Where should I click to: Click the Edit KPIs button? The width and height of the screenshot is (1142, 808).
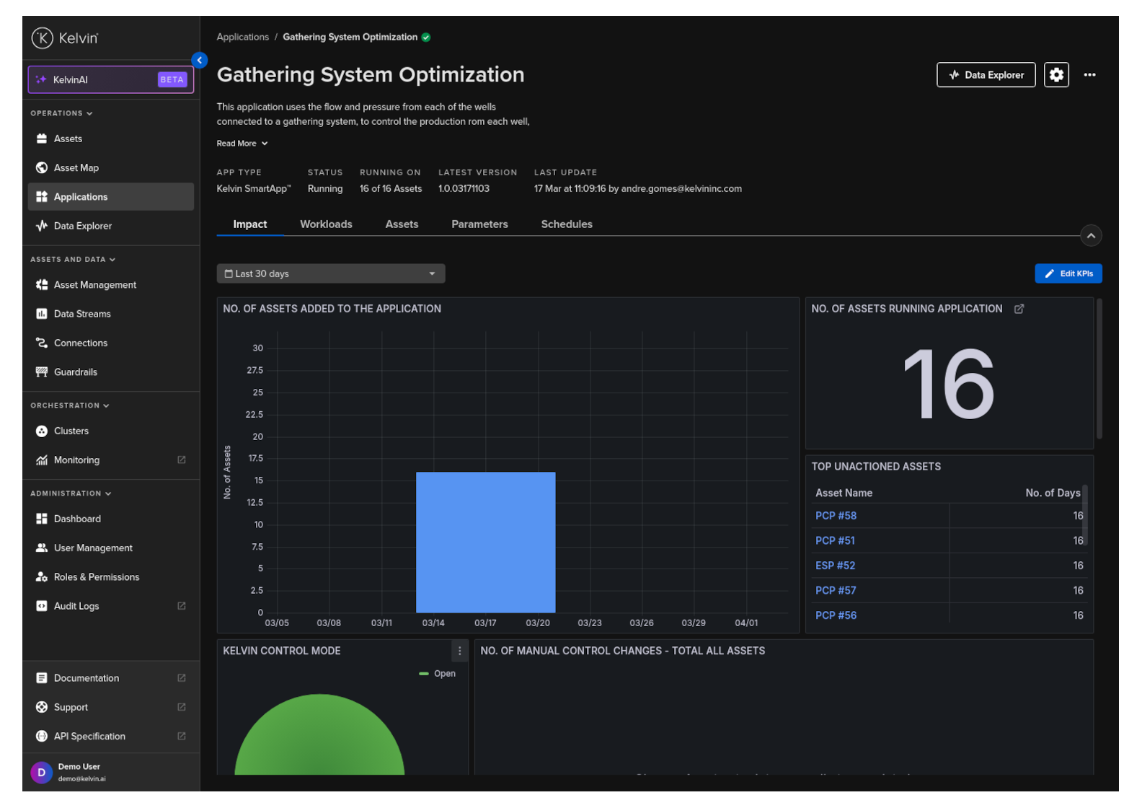[1068, 274]
